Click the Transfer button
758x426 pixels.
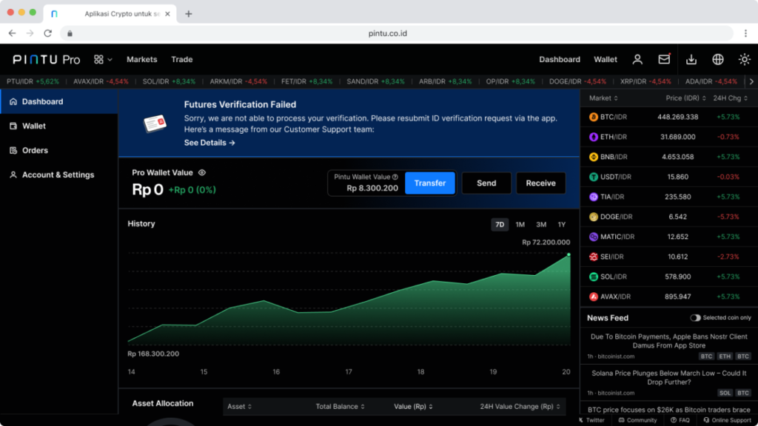point(430,183)
